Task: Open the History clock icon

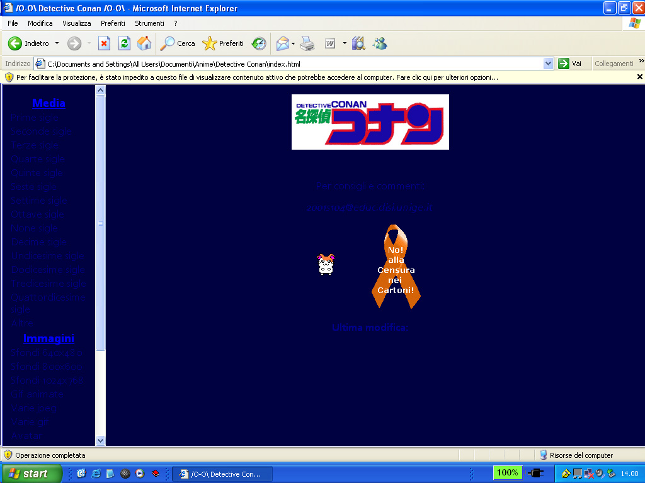Action: point(259,43)
